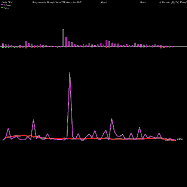The image size is (187, 187).
Task: Click the Price legend label
Action: 6,8
